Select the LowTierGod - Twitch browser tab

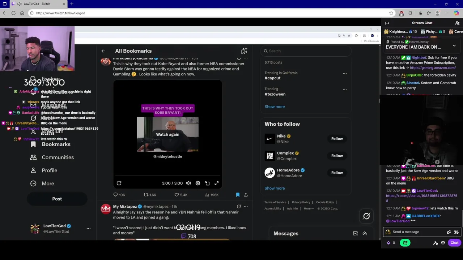pos(38,4)
